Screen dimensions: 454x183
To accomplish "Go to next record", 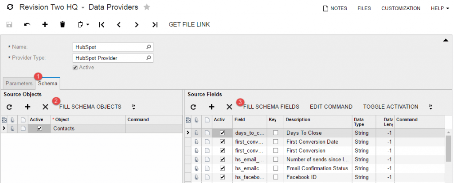I will pyautogui.click(x=137, y=25).
